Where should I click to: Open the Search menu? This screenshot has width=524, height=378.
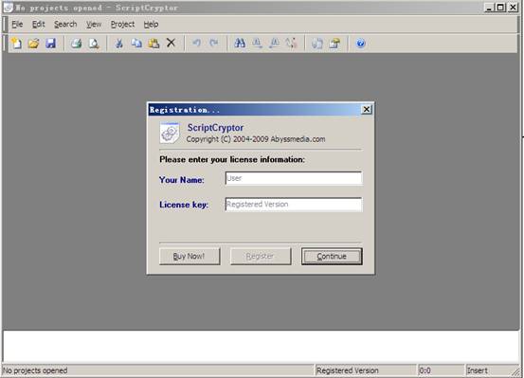[65, 25]
